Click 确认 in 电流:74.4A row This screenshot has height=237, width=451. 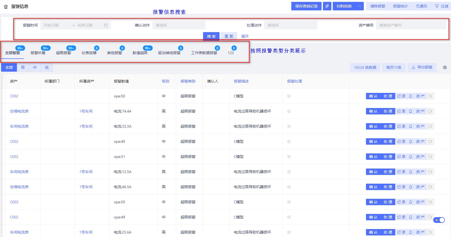pos(373,111)
